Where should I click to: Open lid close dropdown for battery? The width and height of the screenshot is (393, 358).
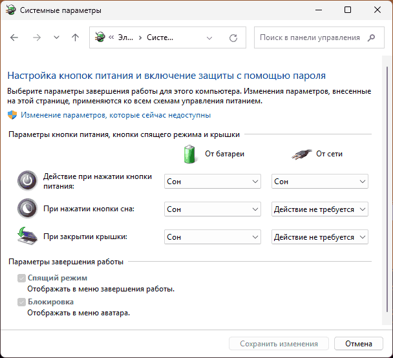point(213,237)
